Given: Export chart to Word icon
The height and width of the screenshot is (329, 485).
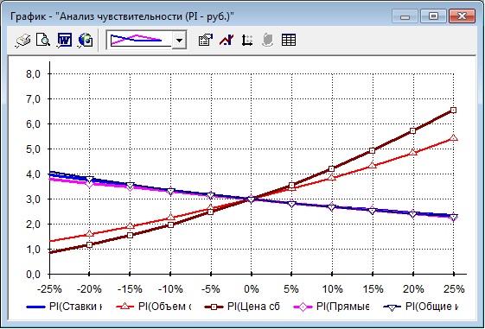Looking at the screenshot, I should pos(64,41).
